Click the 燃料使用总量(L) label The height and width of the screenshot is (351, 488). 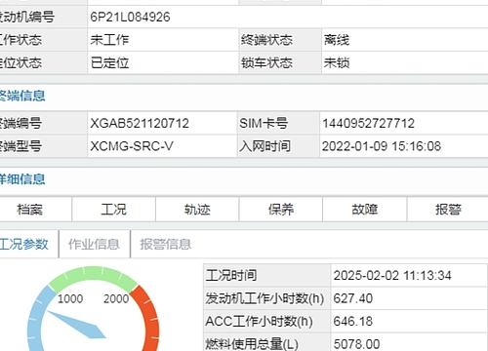[x=252, y=344]
